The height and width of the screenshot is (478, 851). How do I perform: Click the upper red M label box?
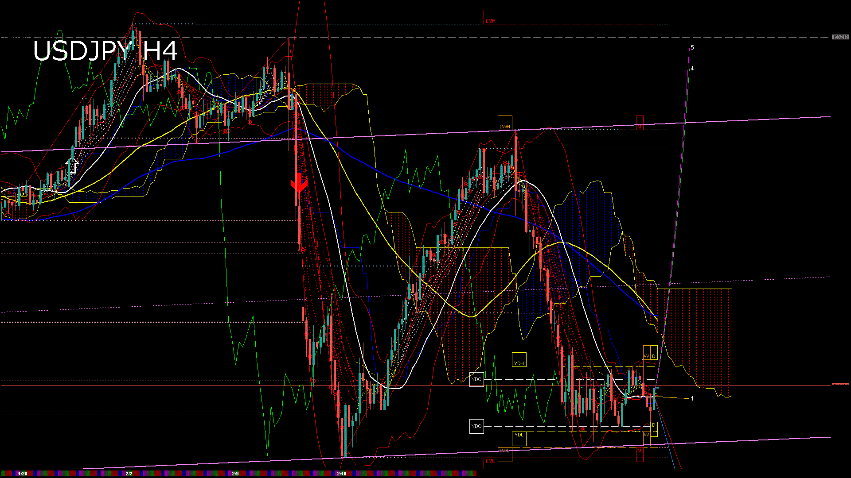click(x=640, y=123)
